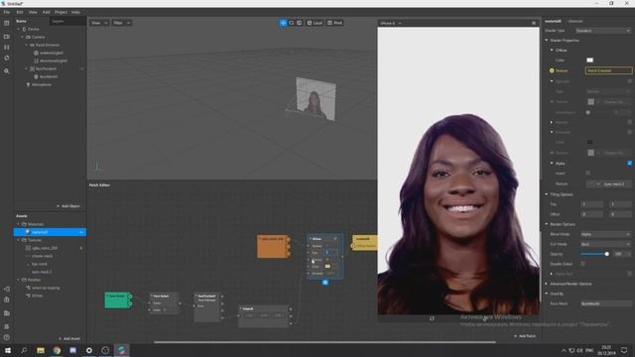Screen dimensions: 635x357
Task: Select the rgba_noise_256 texture asset
Action: pyautogui.click(x=44, y=248)
